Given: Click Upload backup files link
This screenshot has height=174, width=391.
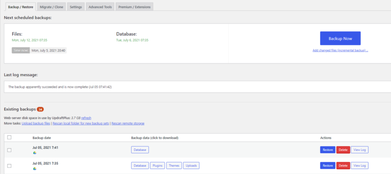Looking at the screenshot, I should (36, 123).
